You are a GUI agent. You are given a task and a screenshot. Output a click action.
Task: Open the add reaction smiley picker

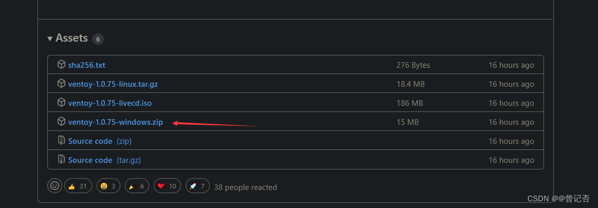pyautogui.click(x=55, y=186)
